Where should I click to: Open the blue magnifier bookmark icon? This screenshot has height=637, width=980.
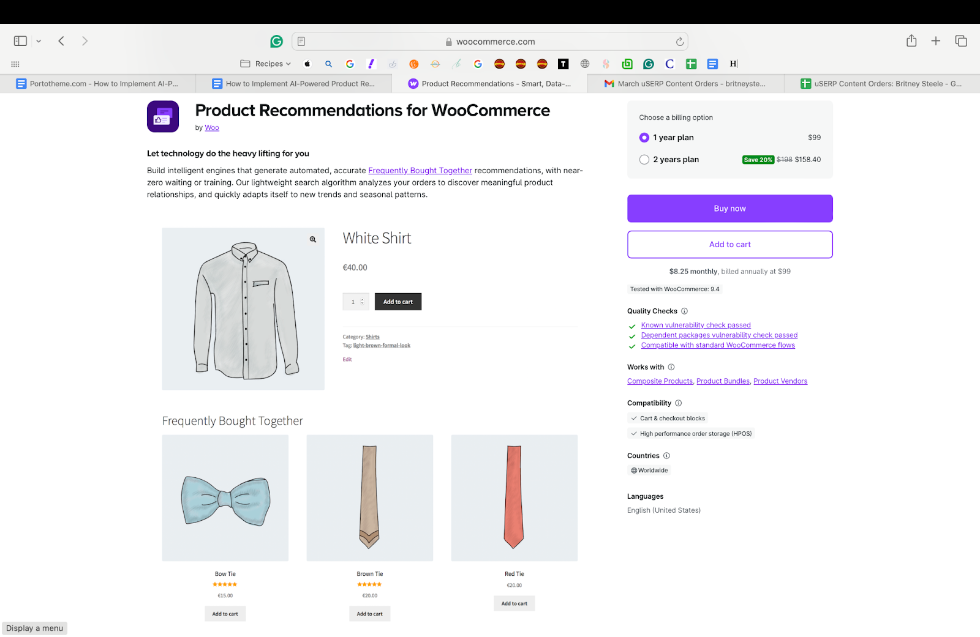329,64
